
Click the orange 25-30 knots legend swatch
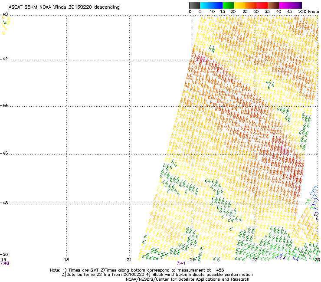251,5
